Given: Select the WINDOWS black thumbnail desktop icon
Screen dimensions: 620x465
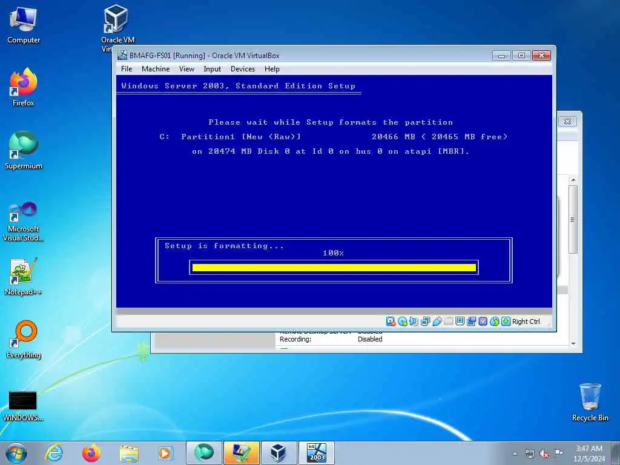Looking at the screenshot, I should click(x=23, y=406).
